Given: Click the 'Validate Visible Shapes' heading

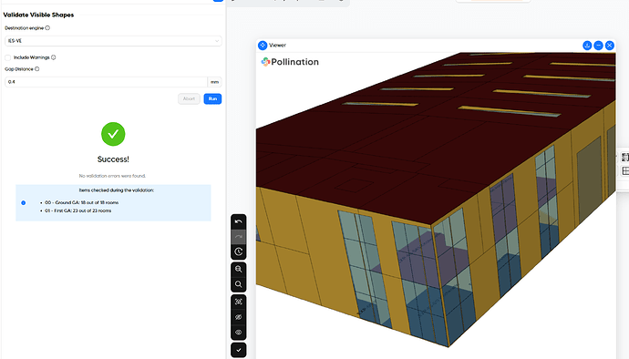Looking at the screenshot, I should (38, 15).
